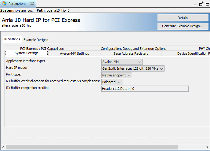
Task: Click the RX Buffer completion credits field
Action: click(x=145, y=89)
